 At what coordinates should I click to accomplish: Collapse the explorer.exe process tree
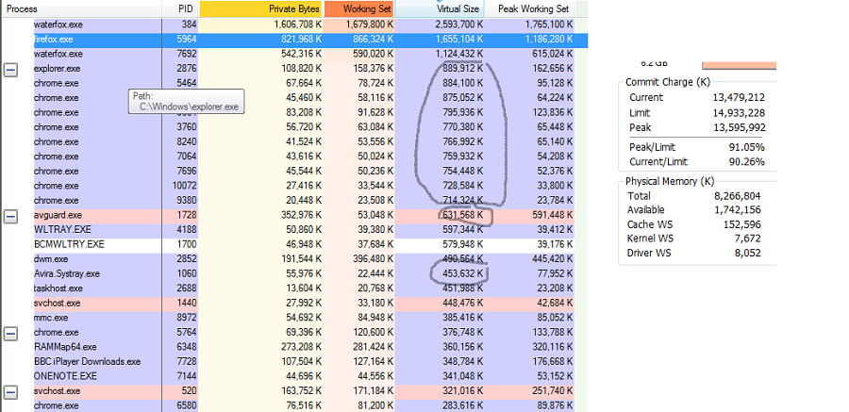click(x=10, y=70)
